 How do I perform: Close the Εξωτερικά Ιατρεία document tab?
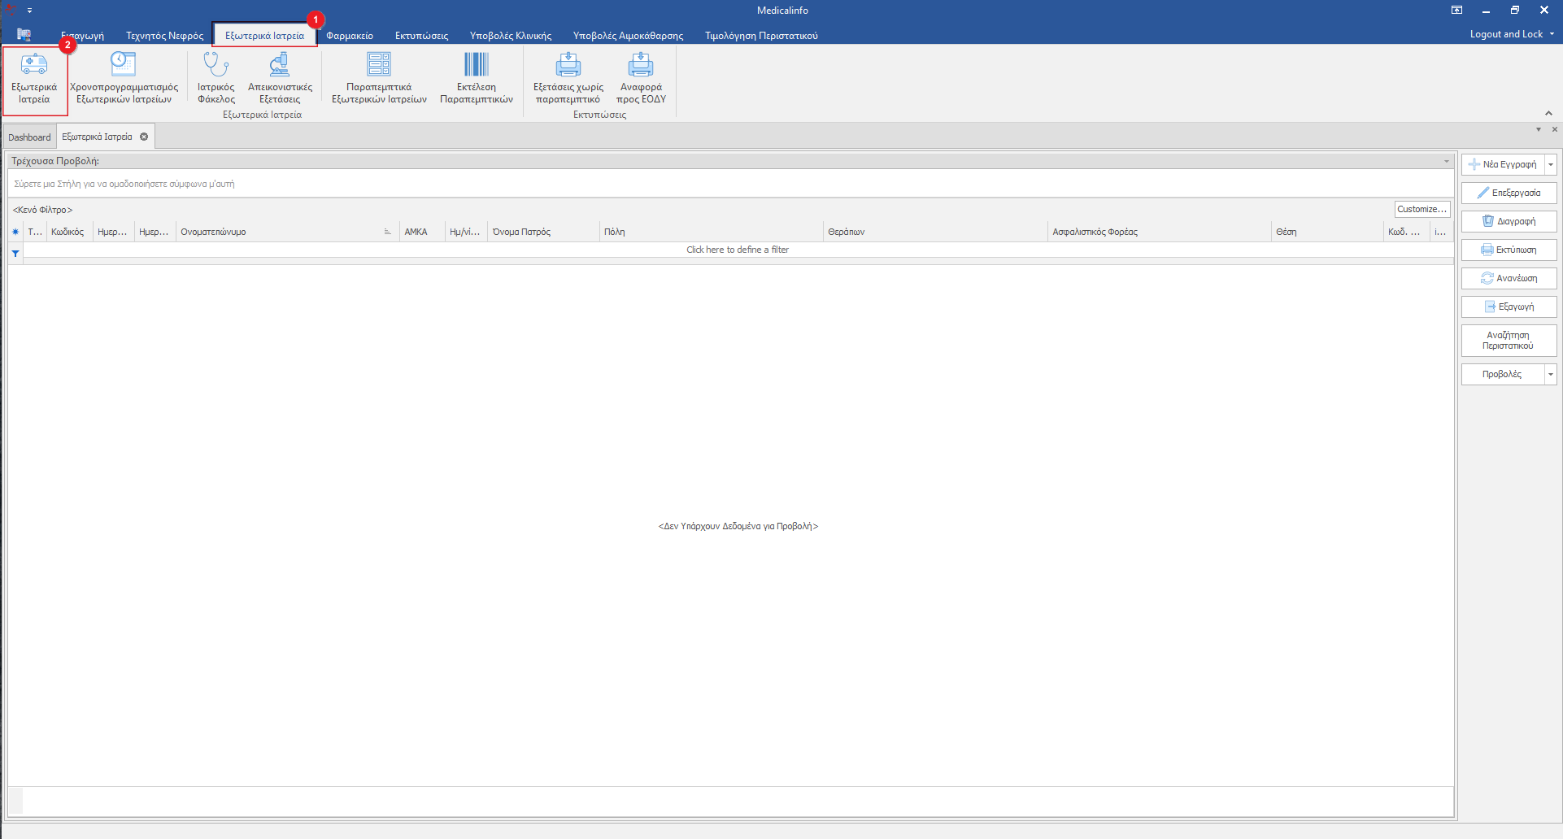click(x=144, y=137)
